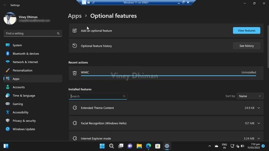The width and height of the screenshot is (269, 151).
Task: Click the Add an optional feature grid icon
Action: click(x=75, y=31)
